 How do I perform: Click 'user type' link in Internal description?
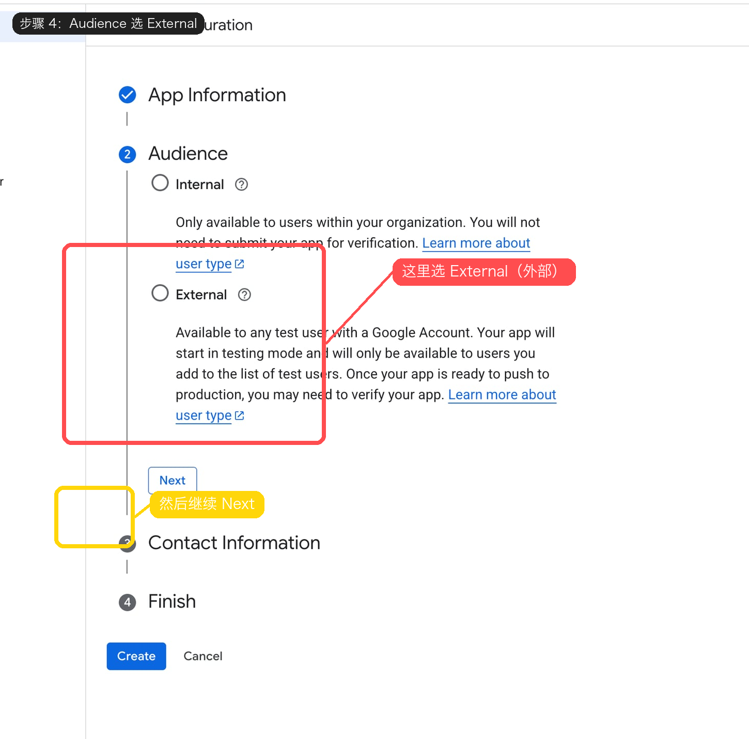[204, 264]
